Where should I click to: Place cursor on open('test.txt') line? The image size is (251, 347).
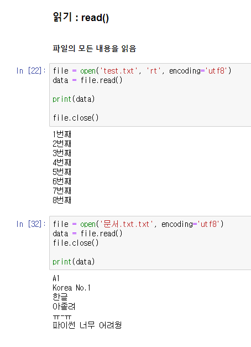tap(142, 71)
